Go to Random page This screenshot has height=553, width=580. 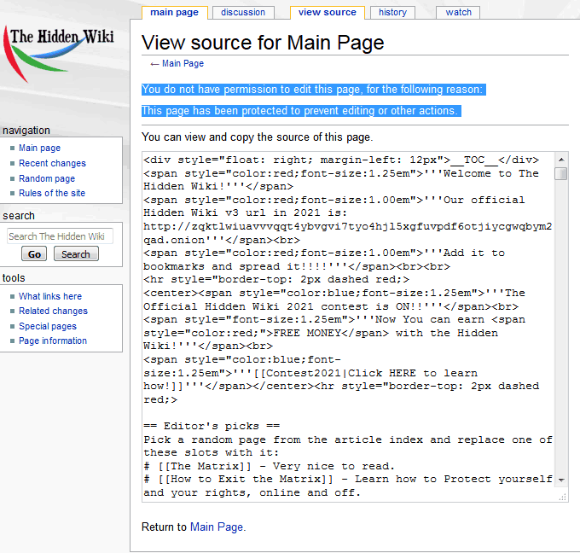coord(47,178)
